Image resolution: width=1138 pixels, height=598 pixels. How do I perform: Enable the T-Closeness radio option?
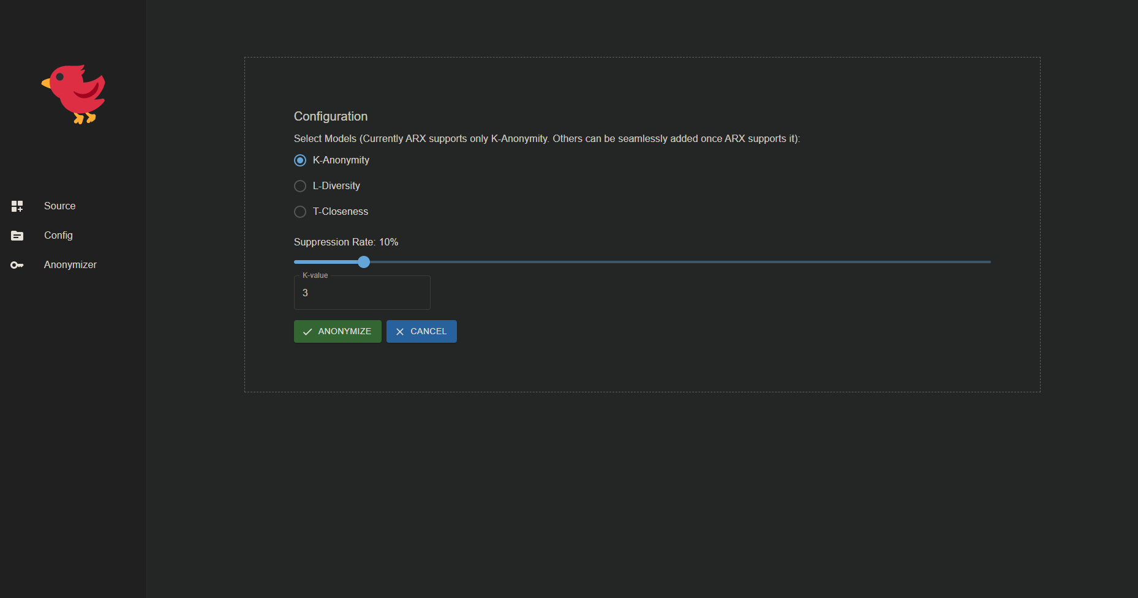tap(300, 212)
